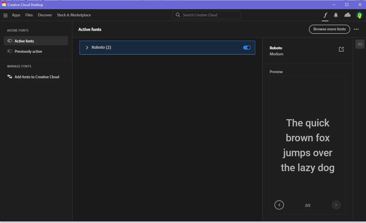
Task: Maximize the Creative Cloud Desktop window
Action: 347,5
